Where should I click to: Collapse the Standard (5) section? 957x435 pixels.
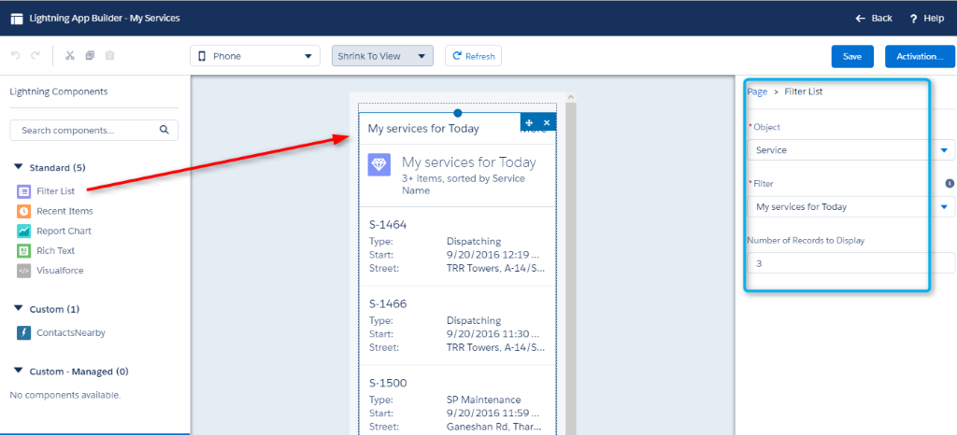pyautogui.click(x=19, y=166)
